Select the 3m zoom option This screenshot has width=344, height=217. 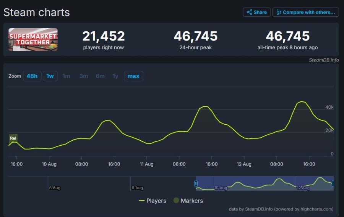(x=84, y=76)
